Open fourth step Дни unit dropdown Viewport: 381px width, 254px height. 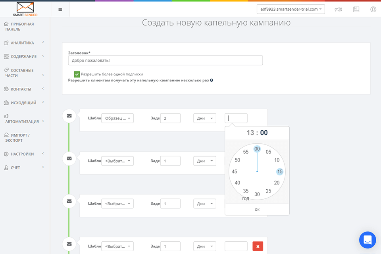205,246
